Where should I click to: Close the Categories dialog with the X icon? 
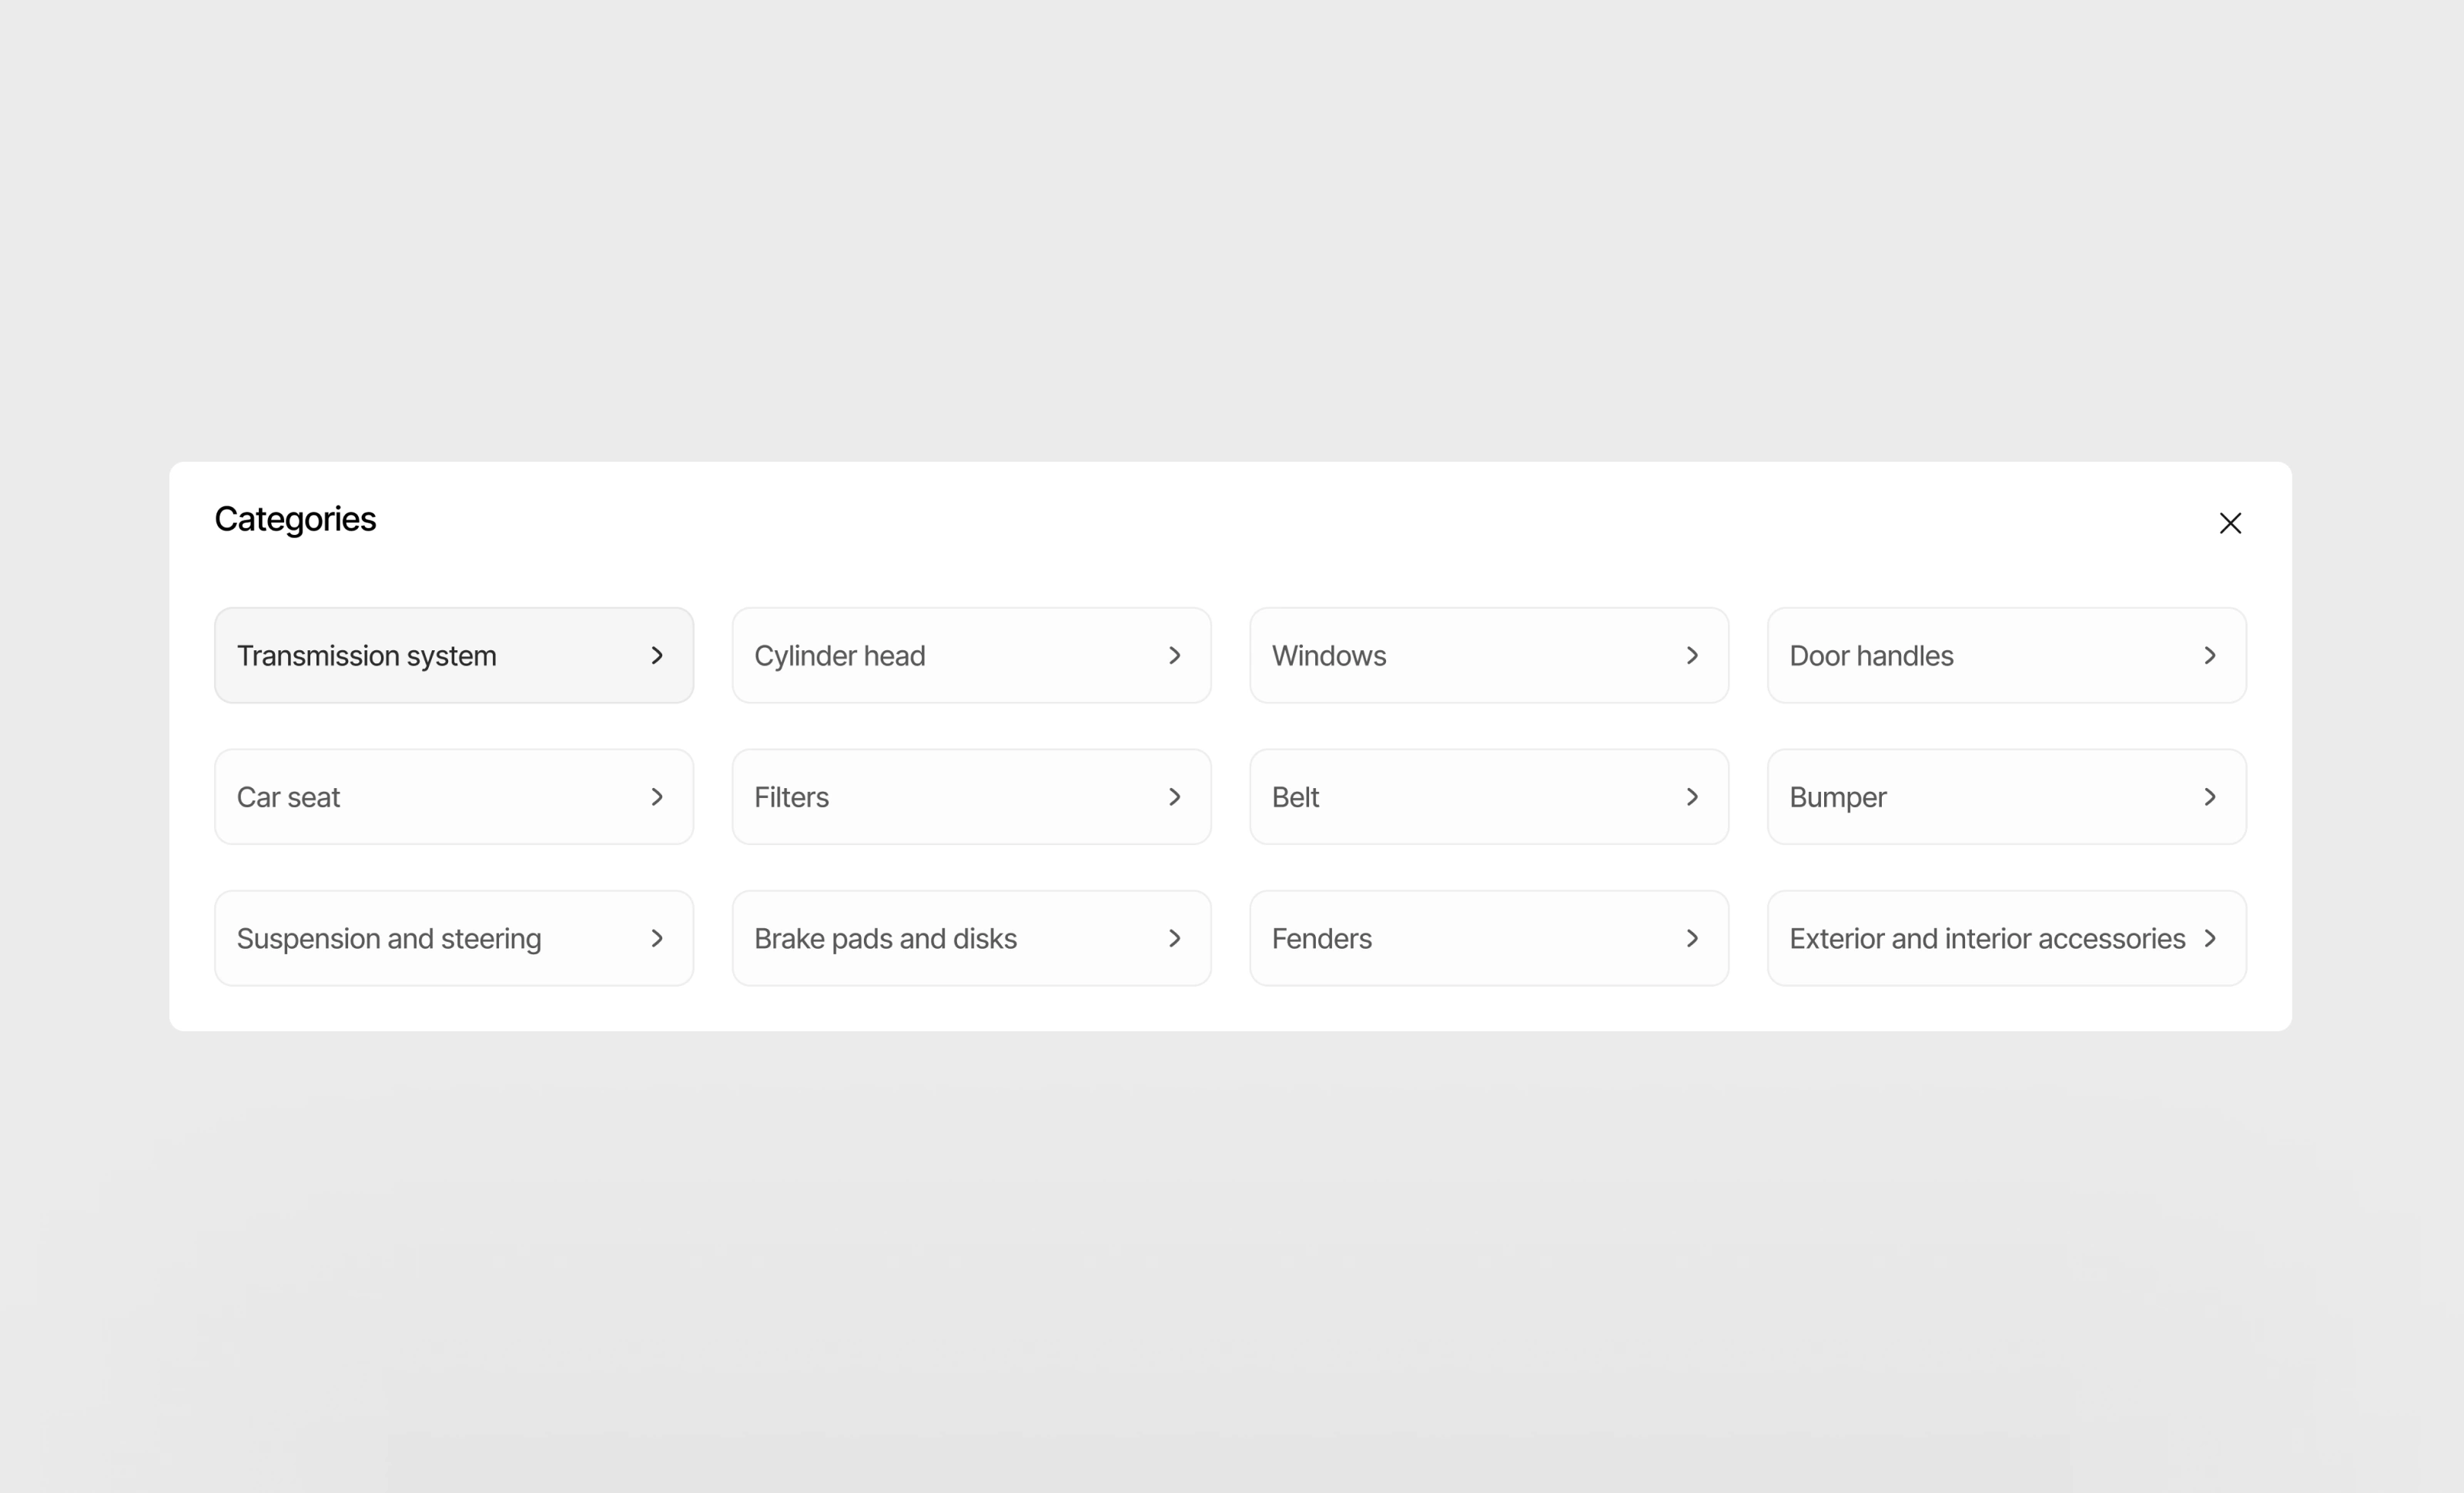(2229, 523)
